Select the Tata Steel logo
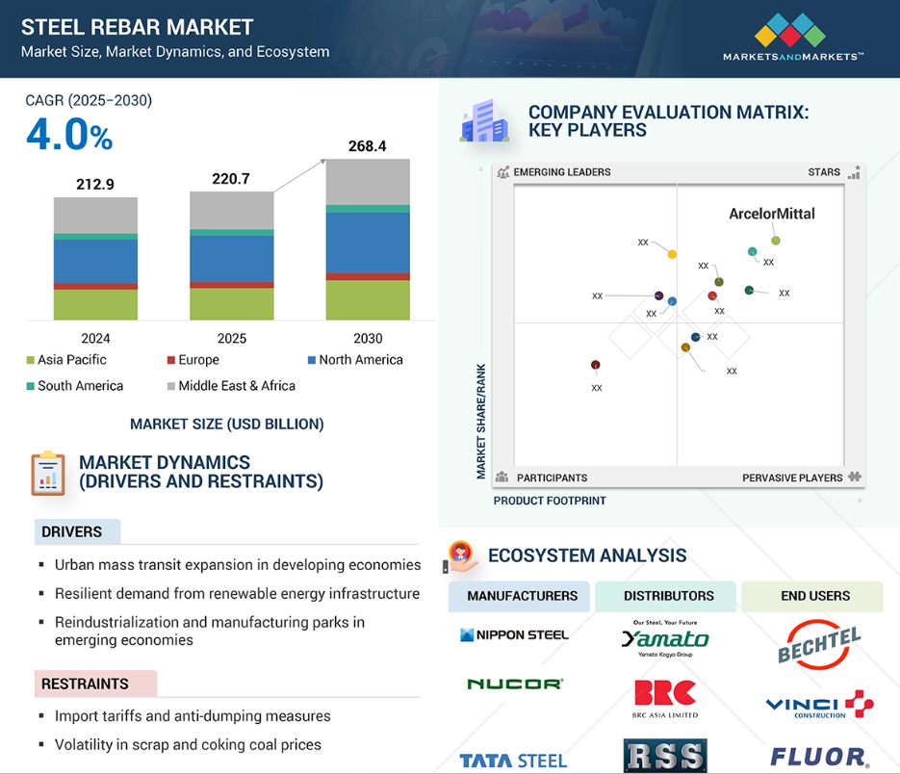 [513, 761]
